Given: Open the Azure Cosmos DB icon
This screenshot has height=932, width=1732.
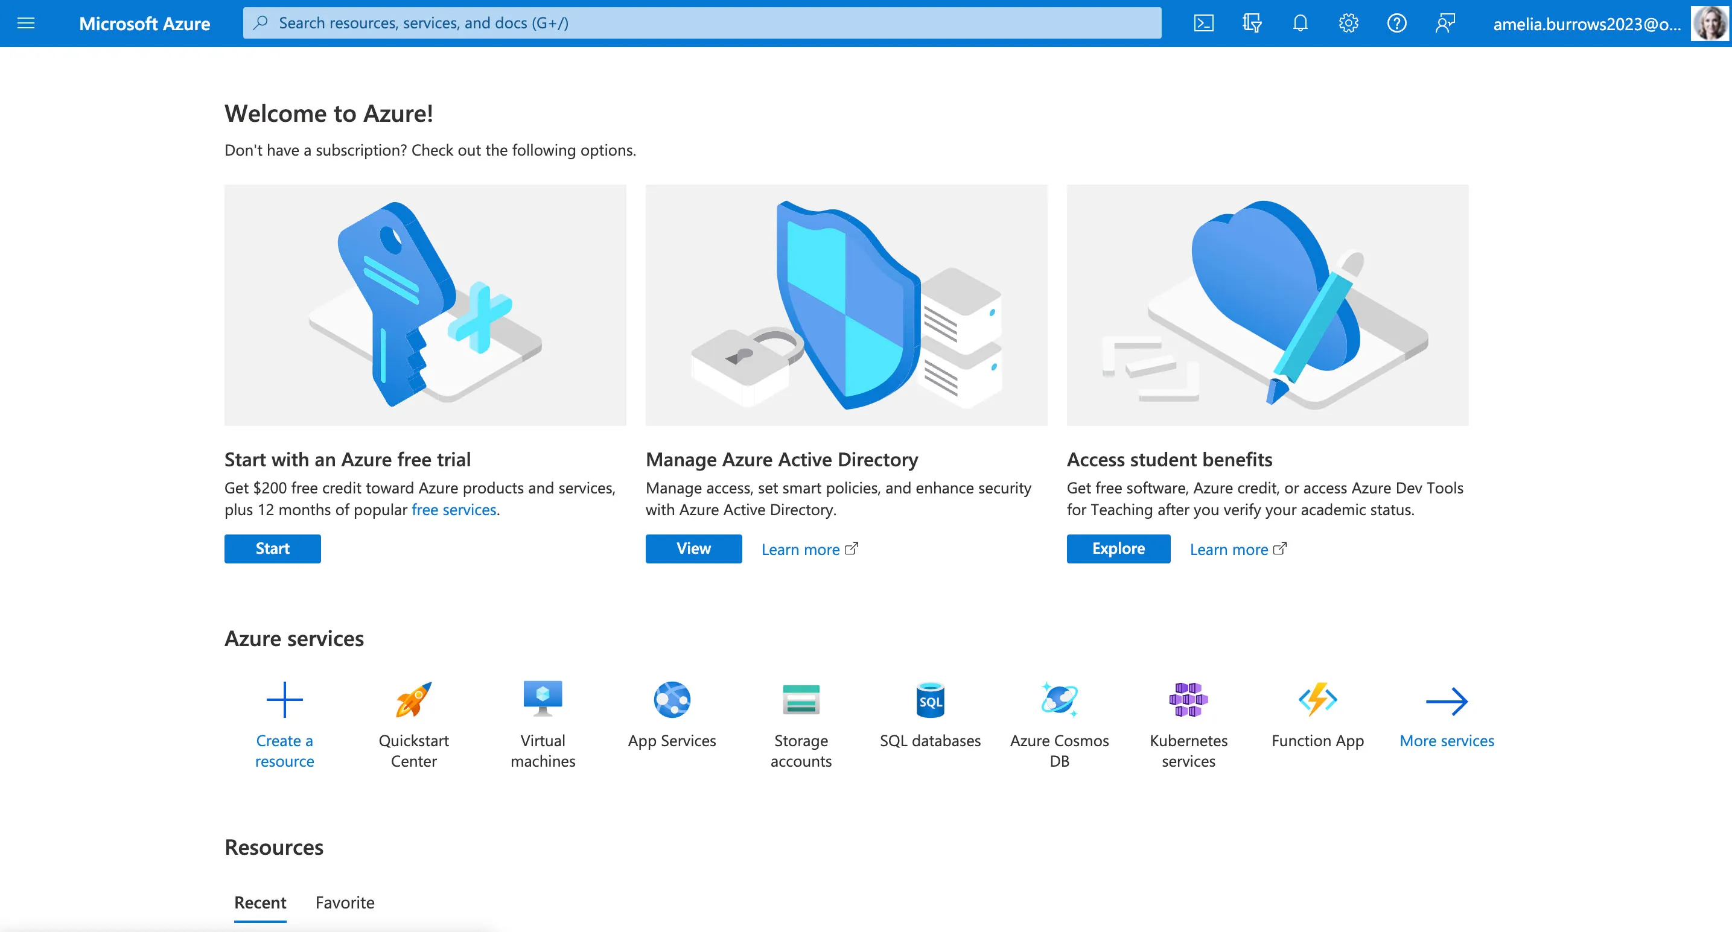Looking at the screenshot, I should (x=1059, y=700).
